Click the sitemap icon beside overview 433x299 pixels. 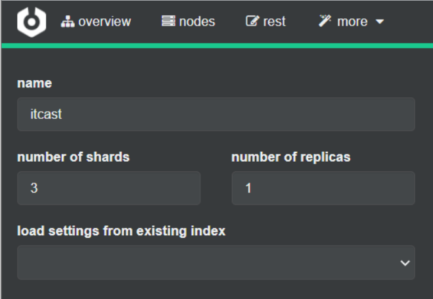[x=68, y=22]
